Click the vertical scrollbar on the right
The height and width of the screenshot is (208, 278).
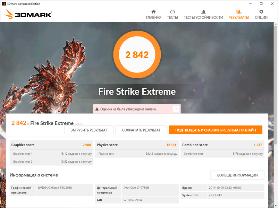pyautogui.click(x=276, y=85)
